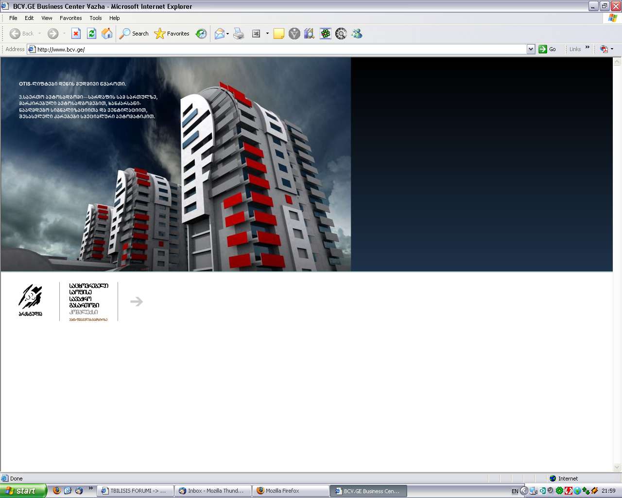Launch Firefox from the Quick Launch bar
The width and height of the screenshot is (622, 498).
point(57,491)
